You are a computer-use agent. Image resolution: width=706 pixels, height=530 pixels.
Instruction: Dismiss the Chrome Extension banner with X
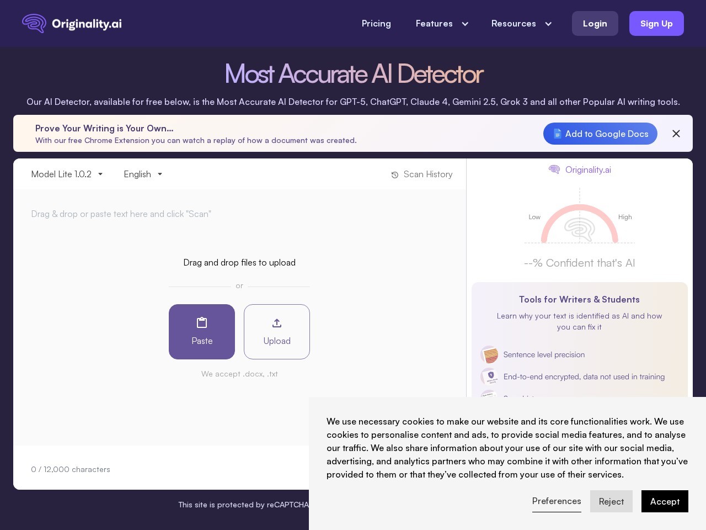(x=676, y=134)
